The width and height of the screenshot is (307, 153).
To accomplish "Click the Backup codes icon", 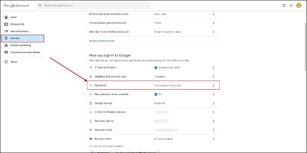I will coord(91,139).
